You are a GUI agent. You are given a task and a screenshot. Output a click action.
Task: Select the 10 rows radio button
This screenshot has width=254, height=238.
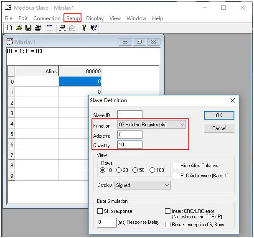[x=102, y=170]
